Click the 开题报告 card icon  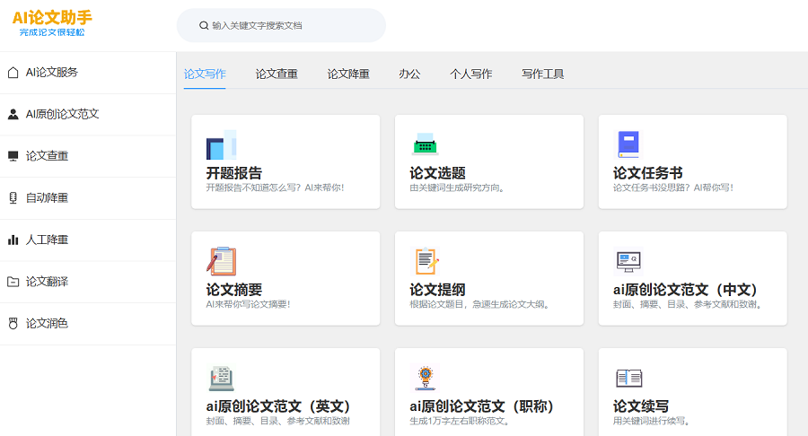[221, 144]
